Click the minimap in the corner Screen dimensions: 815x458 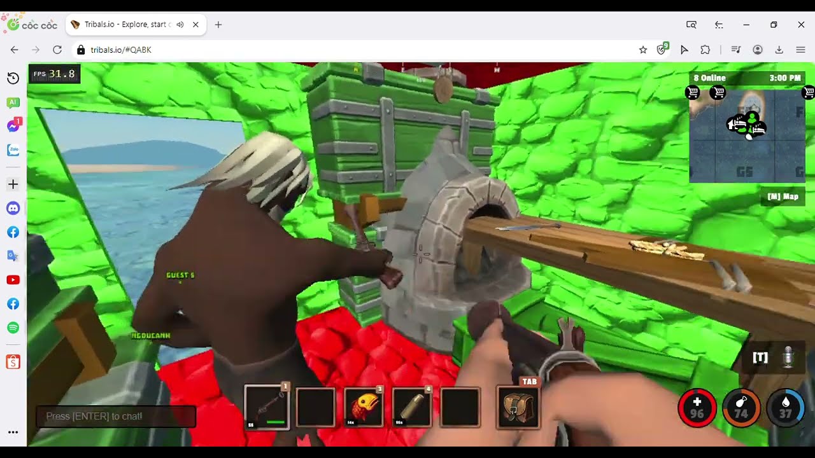tap(747, 136)
